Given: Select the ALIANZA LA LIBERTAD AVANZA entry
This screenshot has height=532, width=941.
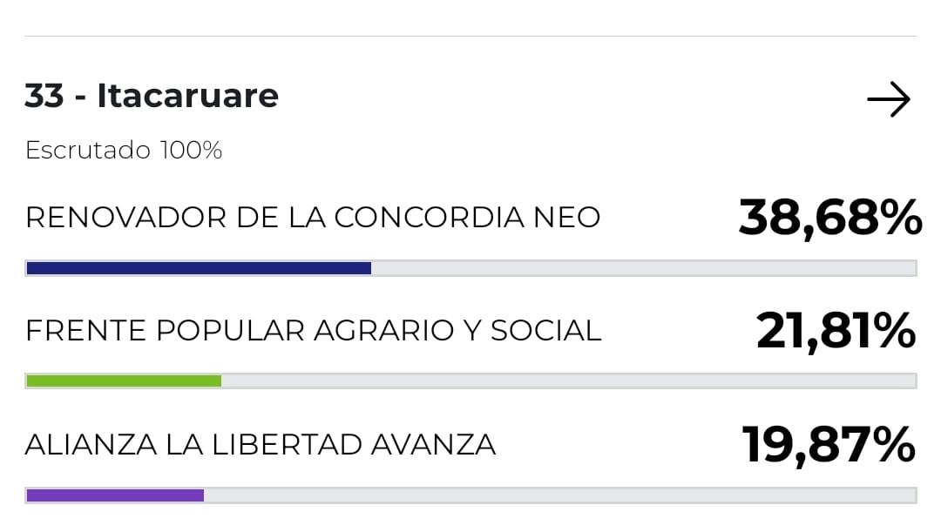Looking at the screenshot, I should click(x=261, y=444).
